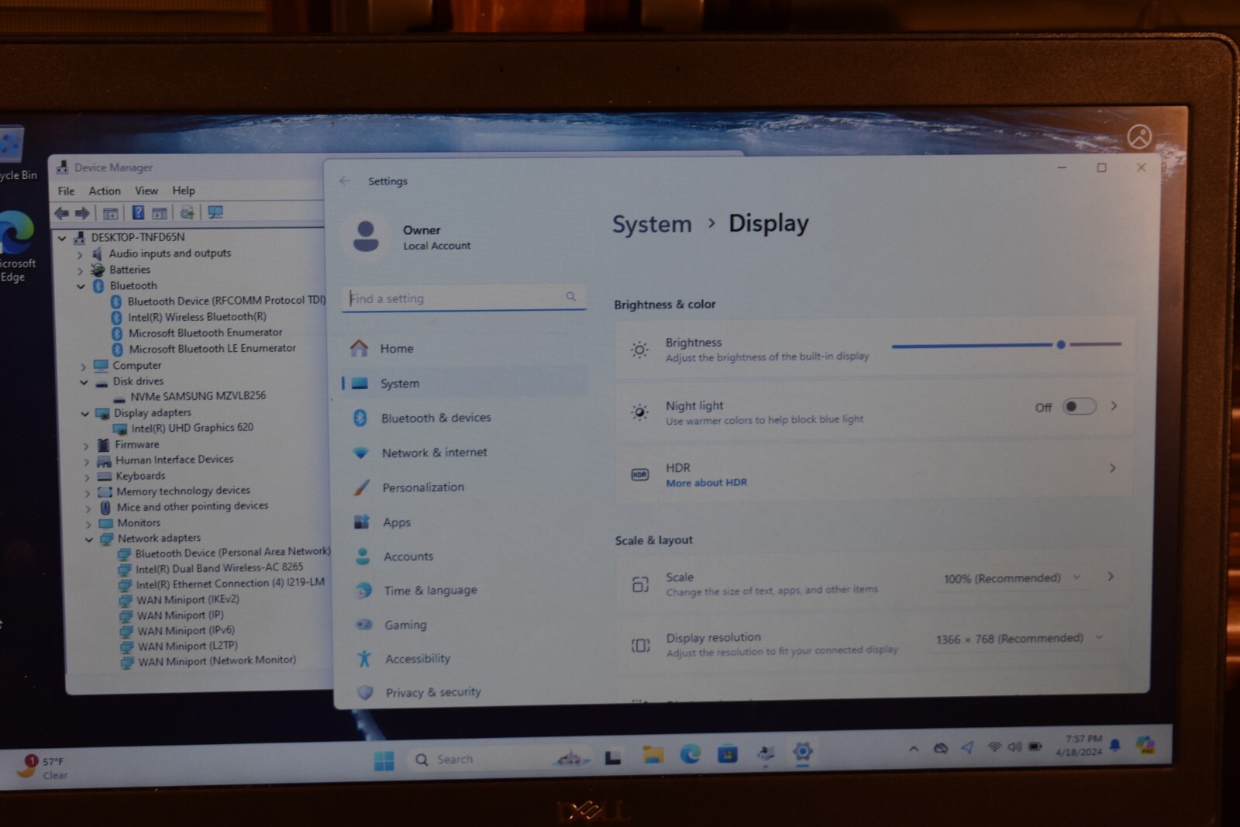Viewport: 1240px width, 827px height.
Task: Select System in Settings sidebar
Action: tap(463, 384)
